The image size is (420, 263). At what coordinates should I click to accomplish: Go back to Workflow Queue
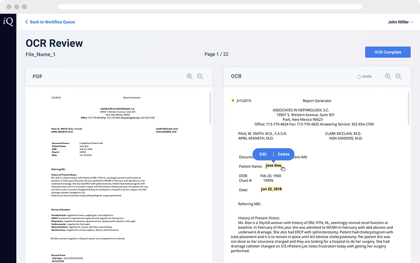(x=50, y=22)
